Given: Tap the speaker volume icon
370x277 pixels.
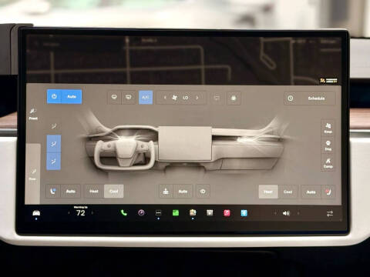Looking at the screenshot, I should point(286,213).
